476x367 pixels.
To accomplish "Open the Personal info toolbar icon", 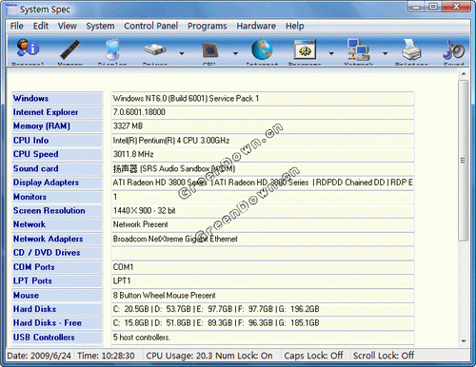I will coord(28,48).
